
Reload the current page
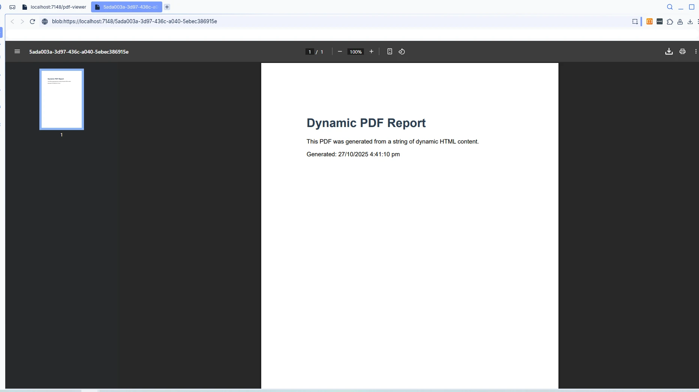tap(32, 21)
